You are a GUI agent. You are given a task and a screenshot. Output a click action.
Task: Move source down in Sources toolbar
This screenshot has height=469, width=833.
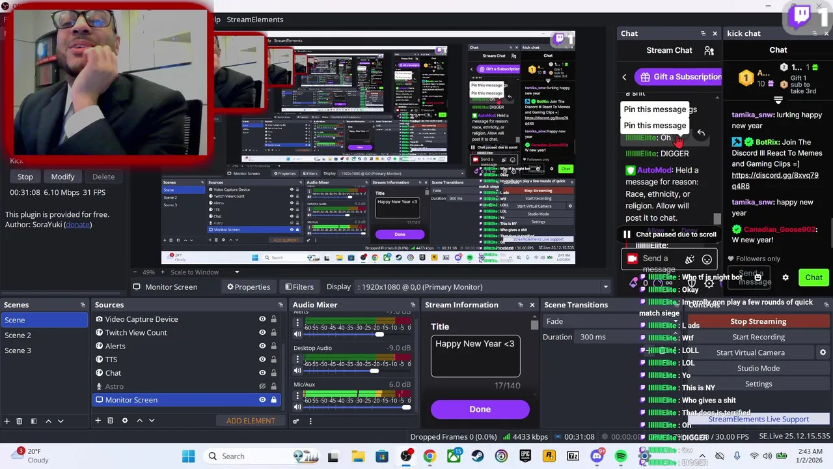pos(152,421)
